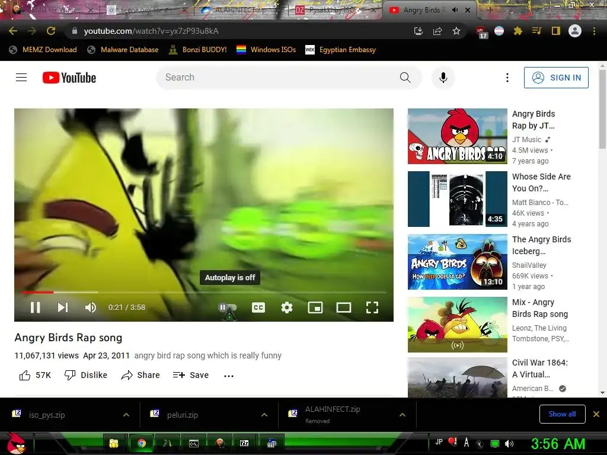Image resolution: width=607 pixels, height=455 pixels.
Task: Open the Angry Birds Start button
Action: tap(16, 443)
